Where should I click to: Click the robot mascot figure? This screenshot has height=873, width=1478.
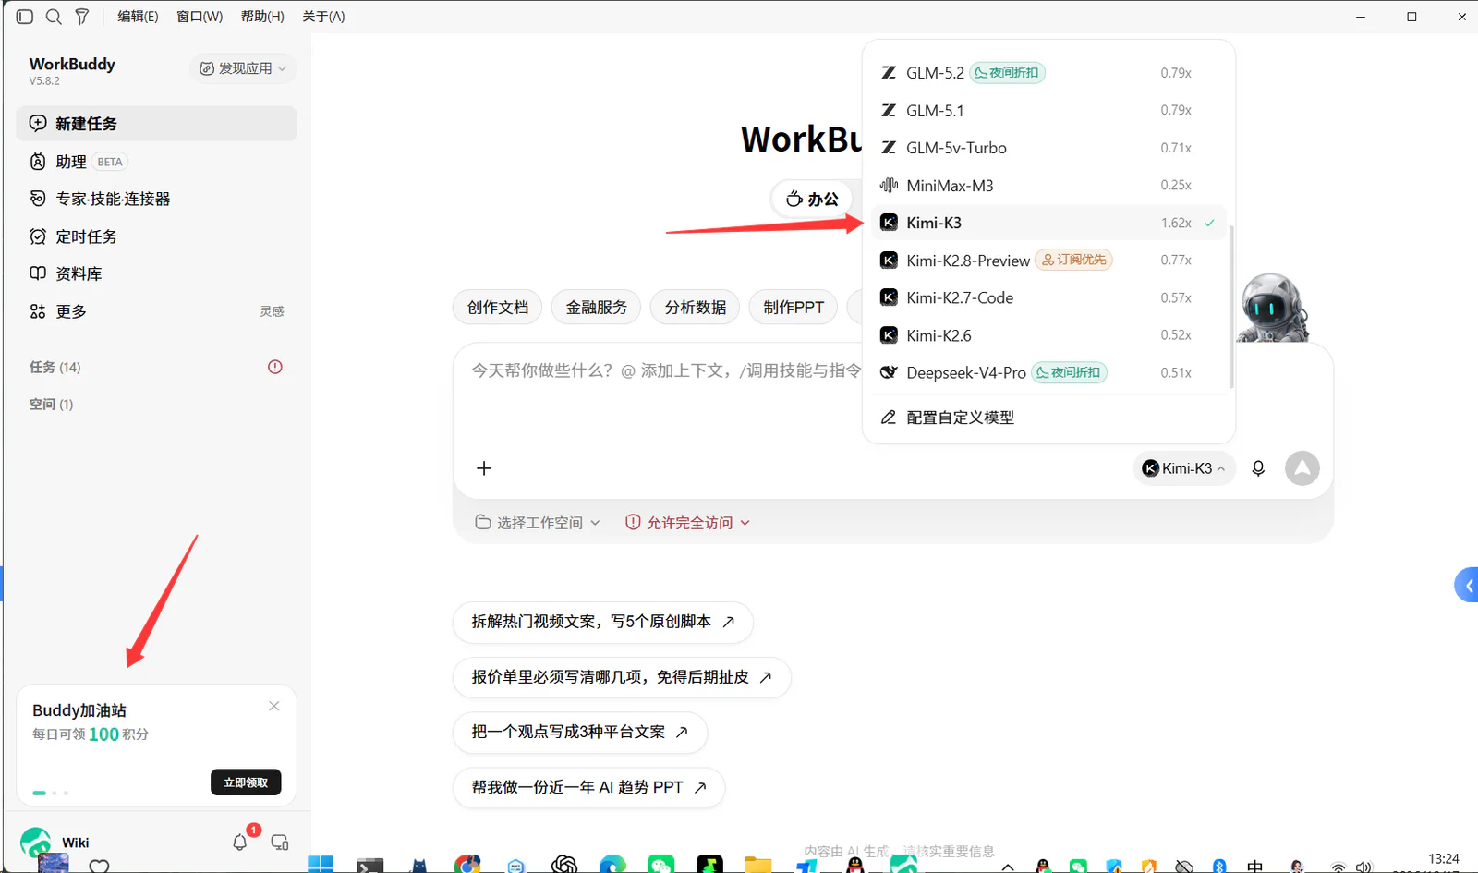pyautogui.click(x=1273, y=309)
